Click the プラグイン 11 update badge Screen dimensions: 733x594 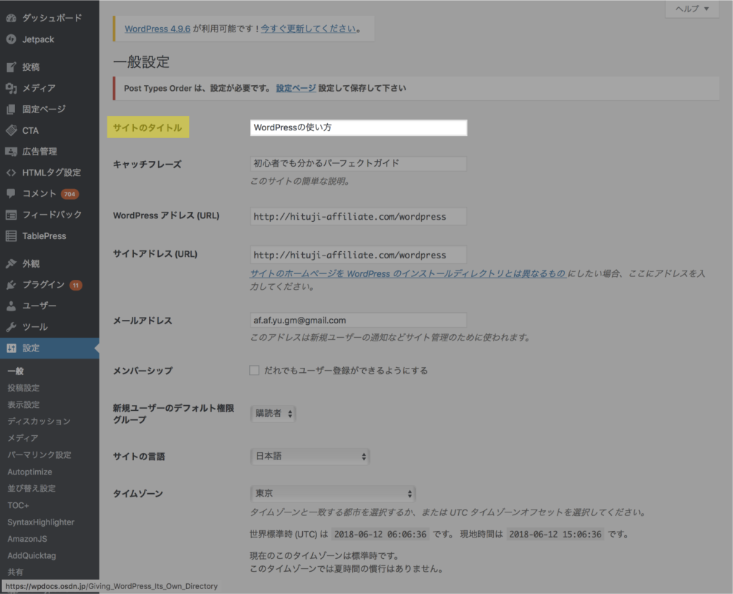(x=76, y=285)
